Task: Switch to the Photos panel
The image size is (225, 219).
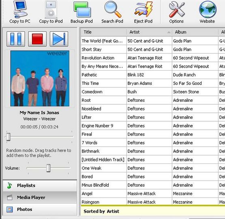Action: click(40, 209)
